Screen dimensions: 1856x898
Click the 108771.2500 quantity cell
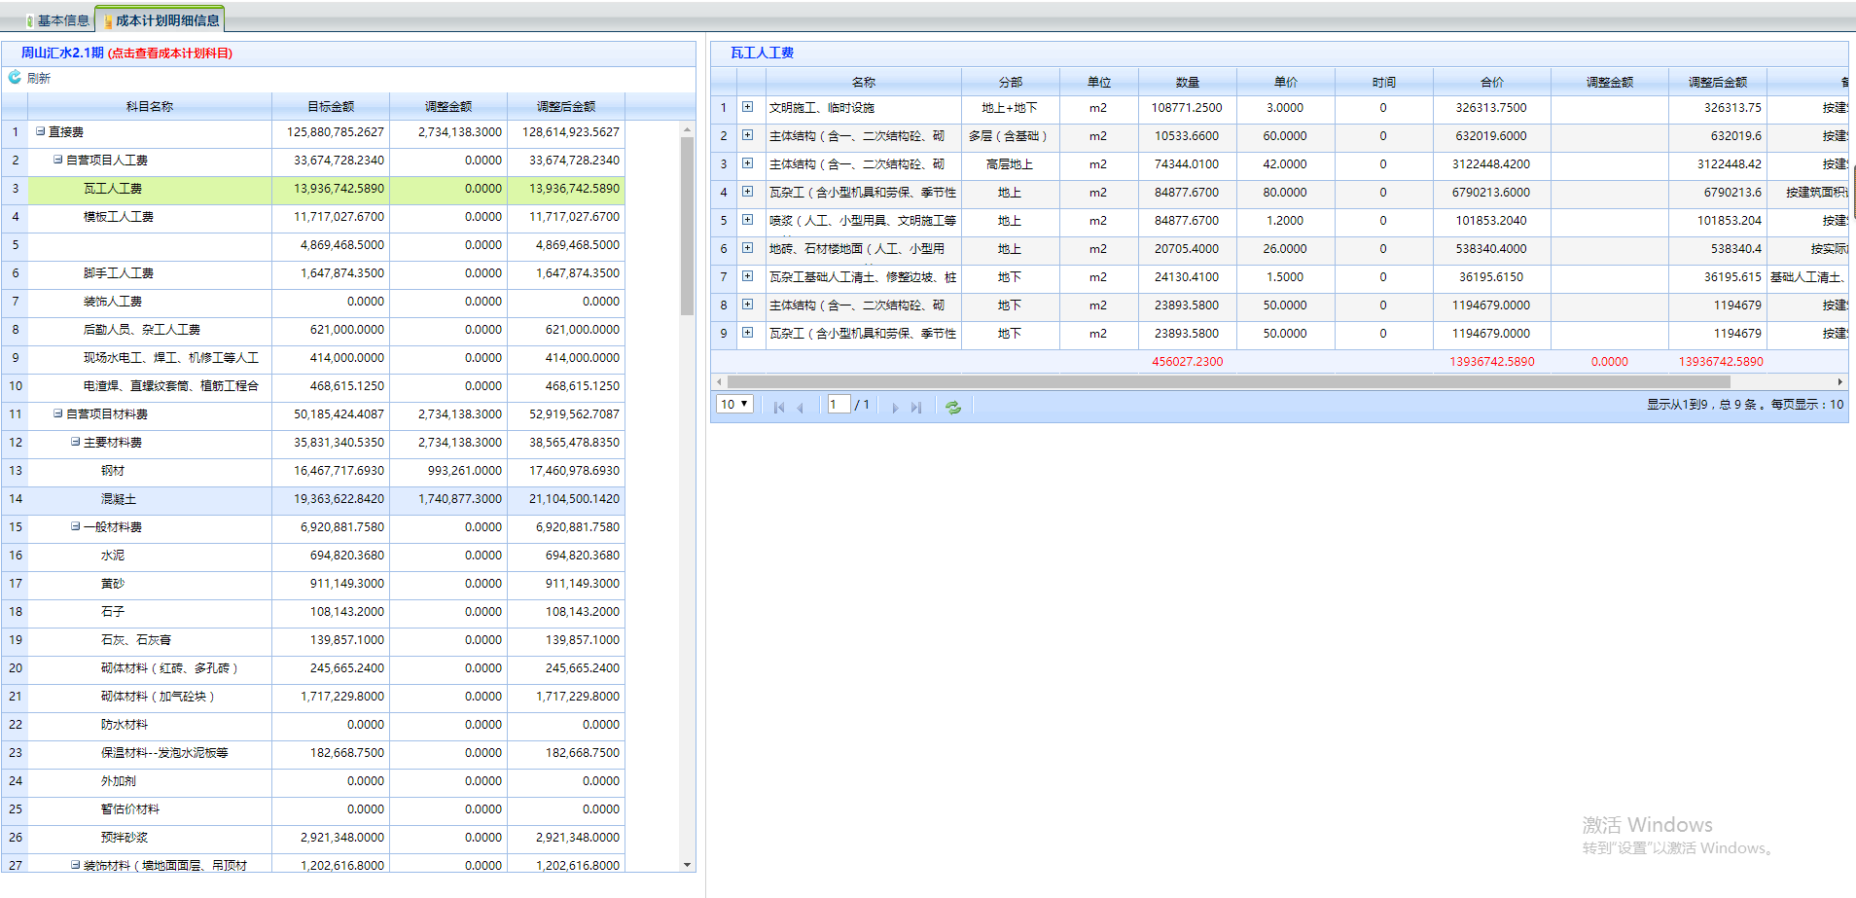pyautogui.click(x=1187, y=108)
